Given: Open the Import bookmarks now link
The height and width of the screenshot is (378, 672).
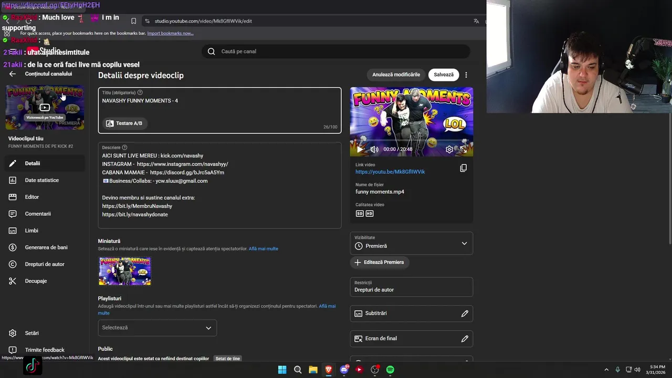Looking at the screenshot, I should (x=170, y=33).
